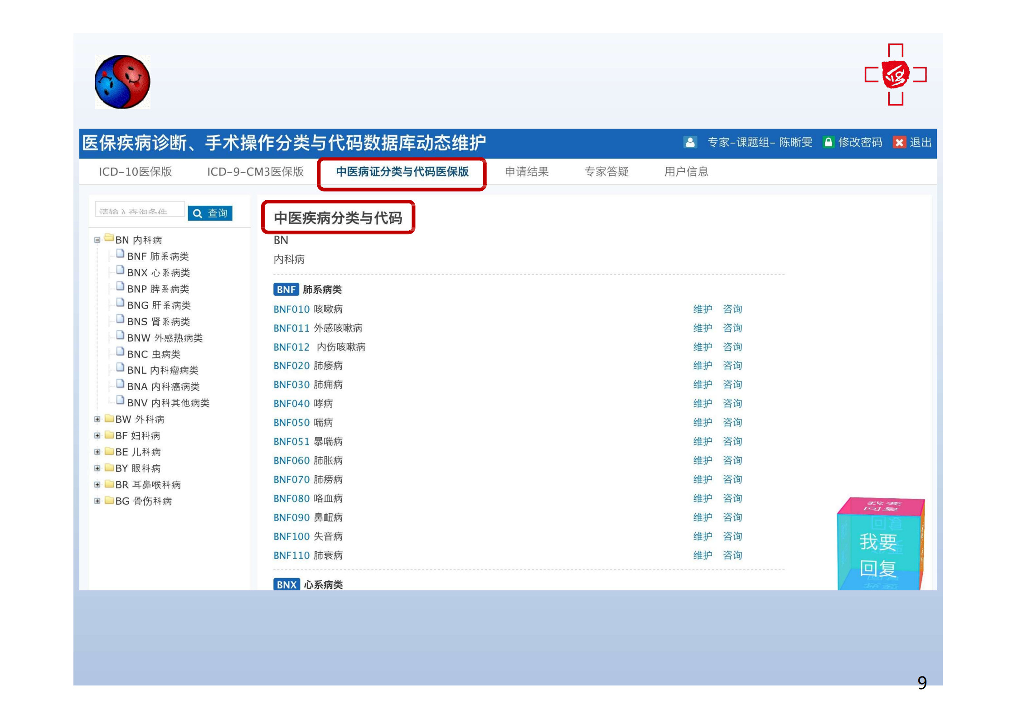Open the 专家答疑 tab
1018x719 pixels.
click(x=606, y=172)
